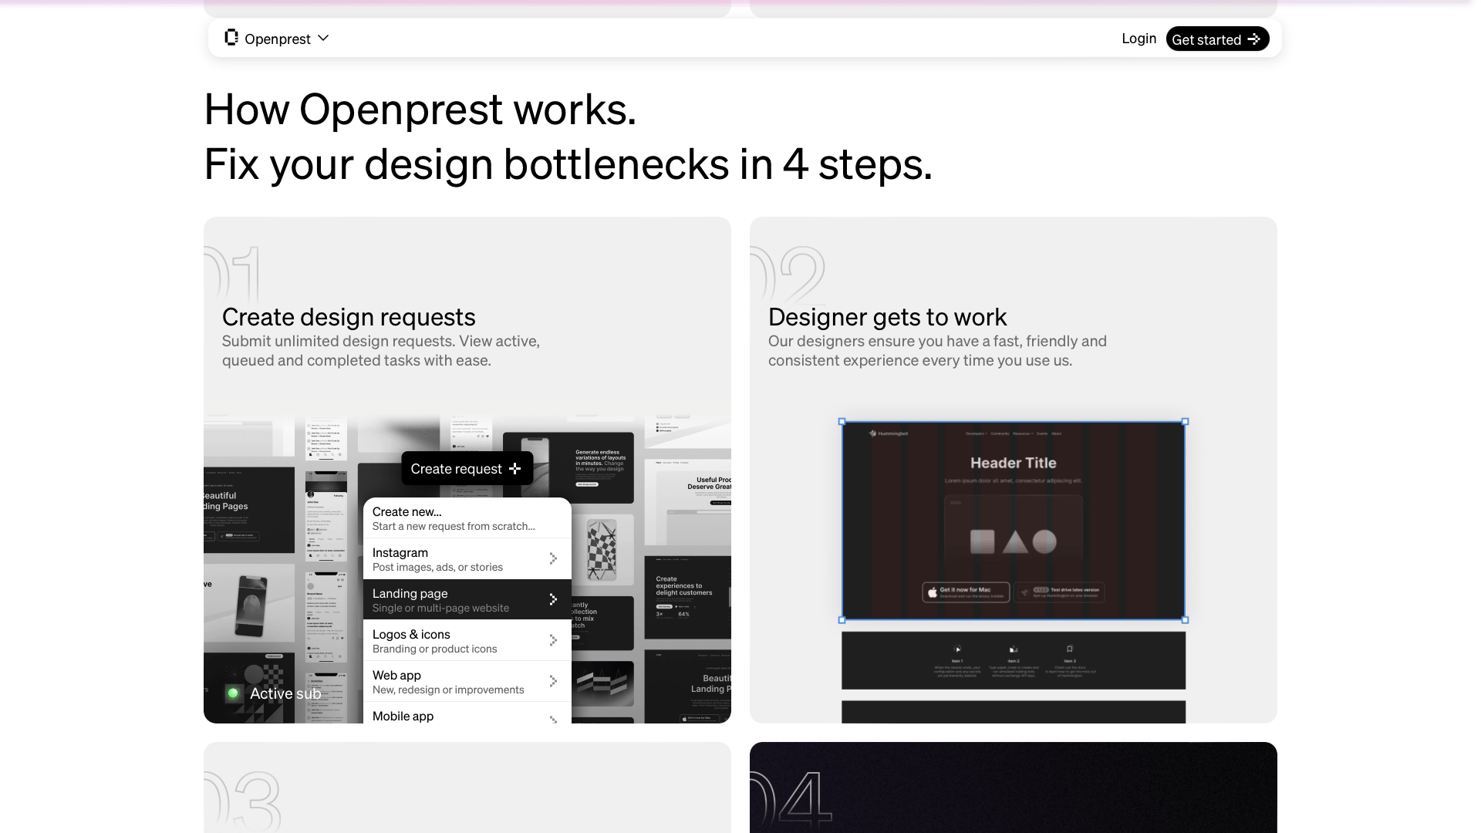
Task: Expand the Openprest dropdown chevron
Action: 323,38
